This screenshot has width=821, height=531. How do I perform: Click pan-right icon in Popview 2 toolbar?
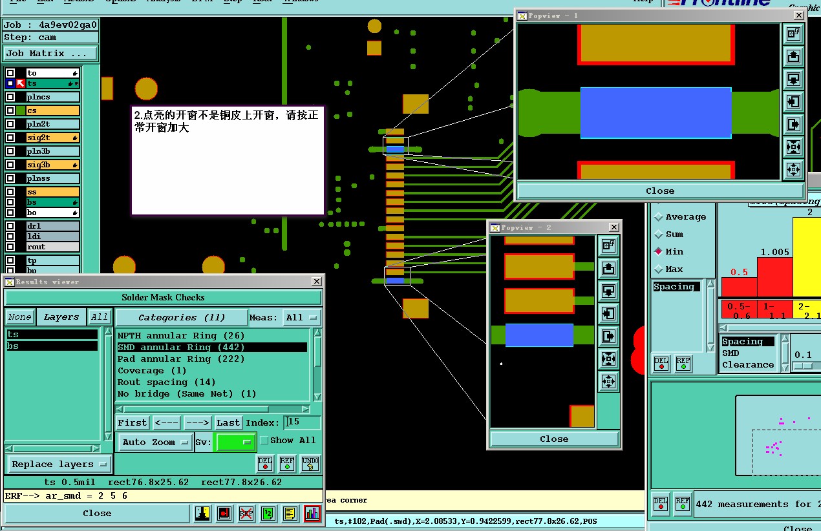(x=608, y=336)
